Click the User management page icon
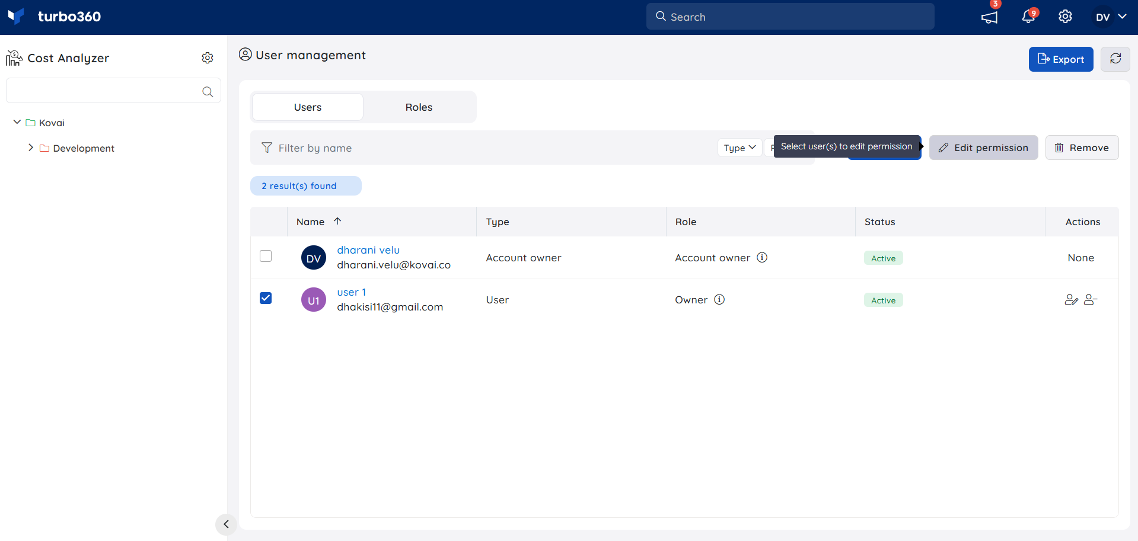Screen dimensions: 1138x541 (x=246, y=55)
